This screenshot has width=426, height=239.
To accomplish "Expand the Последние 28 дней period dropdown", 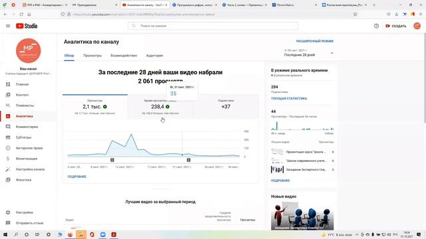I will [308, 53].
